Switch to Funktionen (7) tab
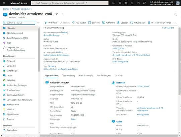This screenshot has height=137, width=181. pyautogui.click(x=86, y=76)
